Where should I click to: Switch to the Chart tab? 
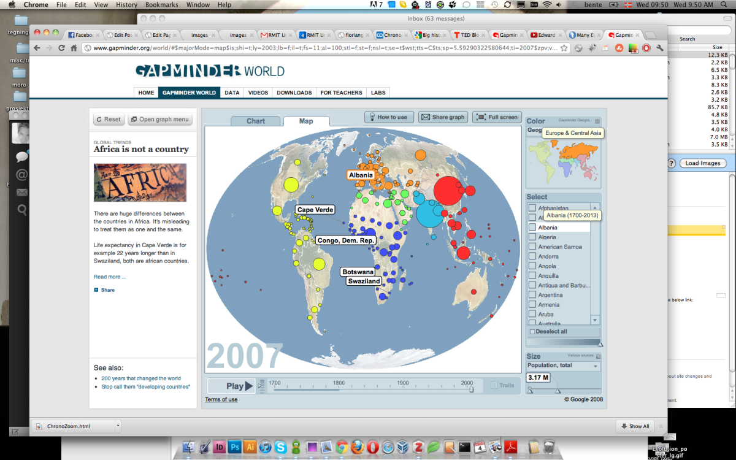(256, 121)
